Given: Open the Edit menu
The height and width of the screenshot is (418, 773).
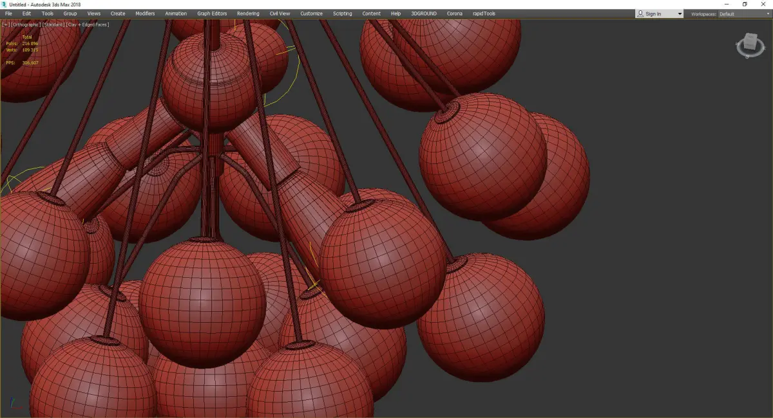Looking at the screenshot, I should (x=26, y=14).
